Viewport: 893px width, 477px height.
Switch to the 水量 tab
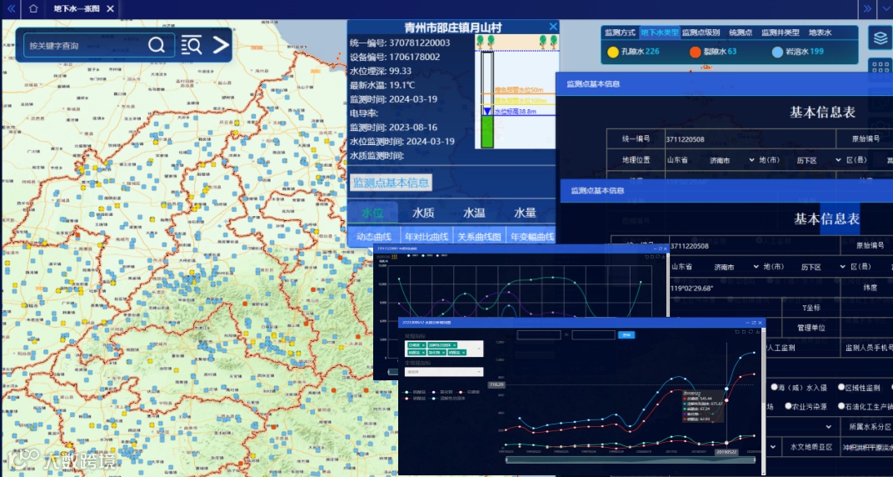(x=525, y=213)
